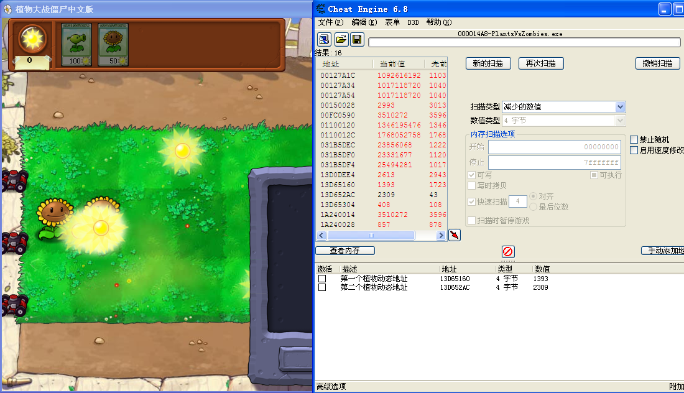
Task: Collect the falling sun near top of lawn
Action: click(x=182, y=150)
